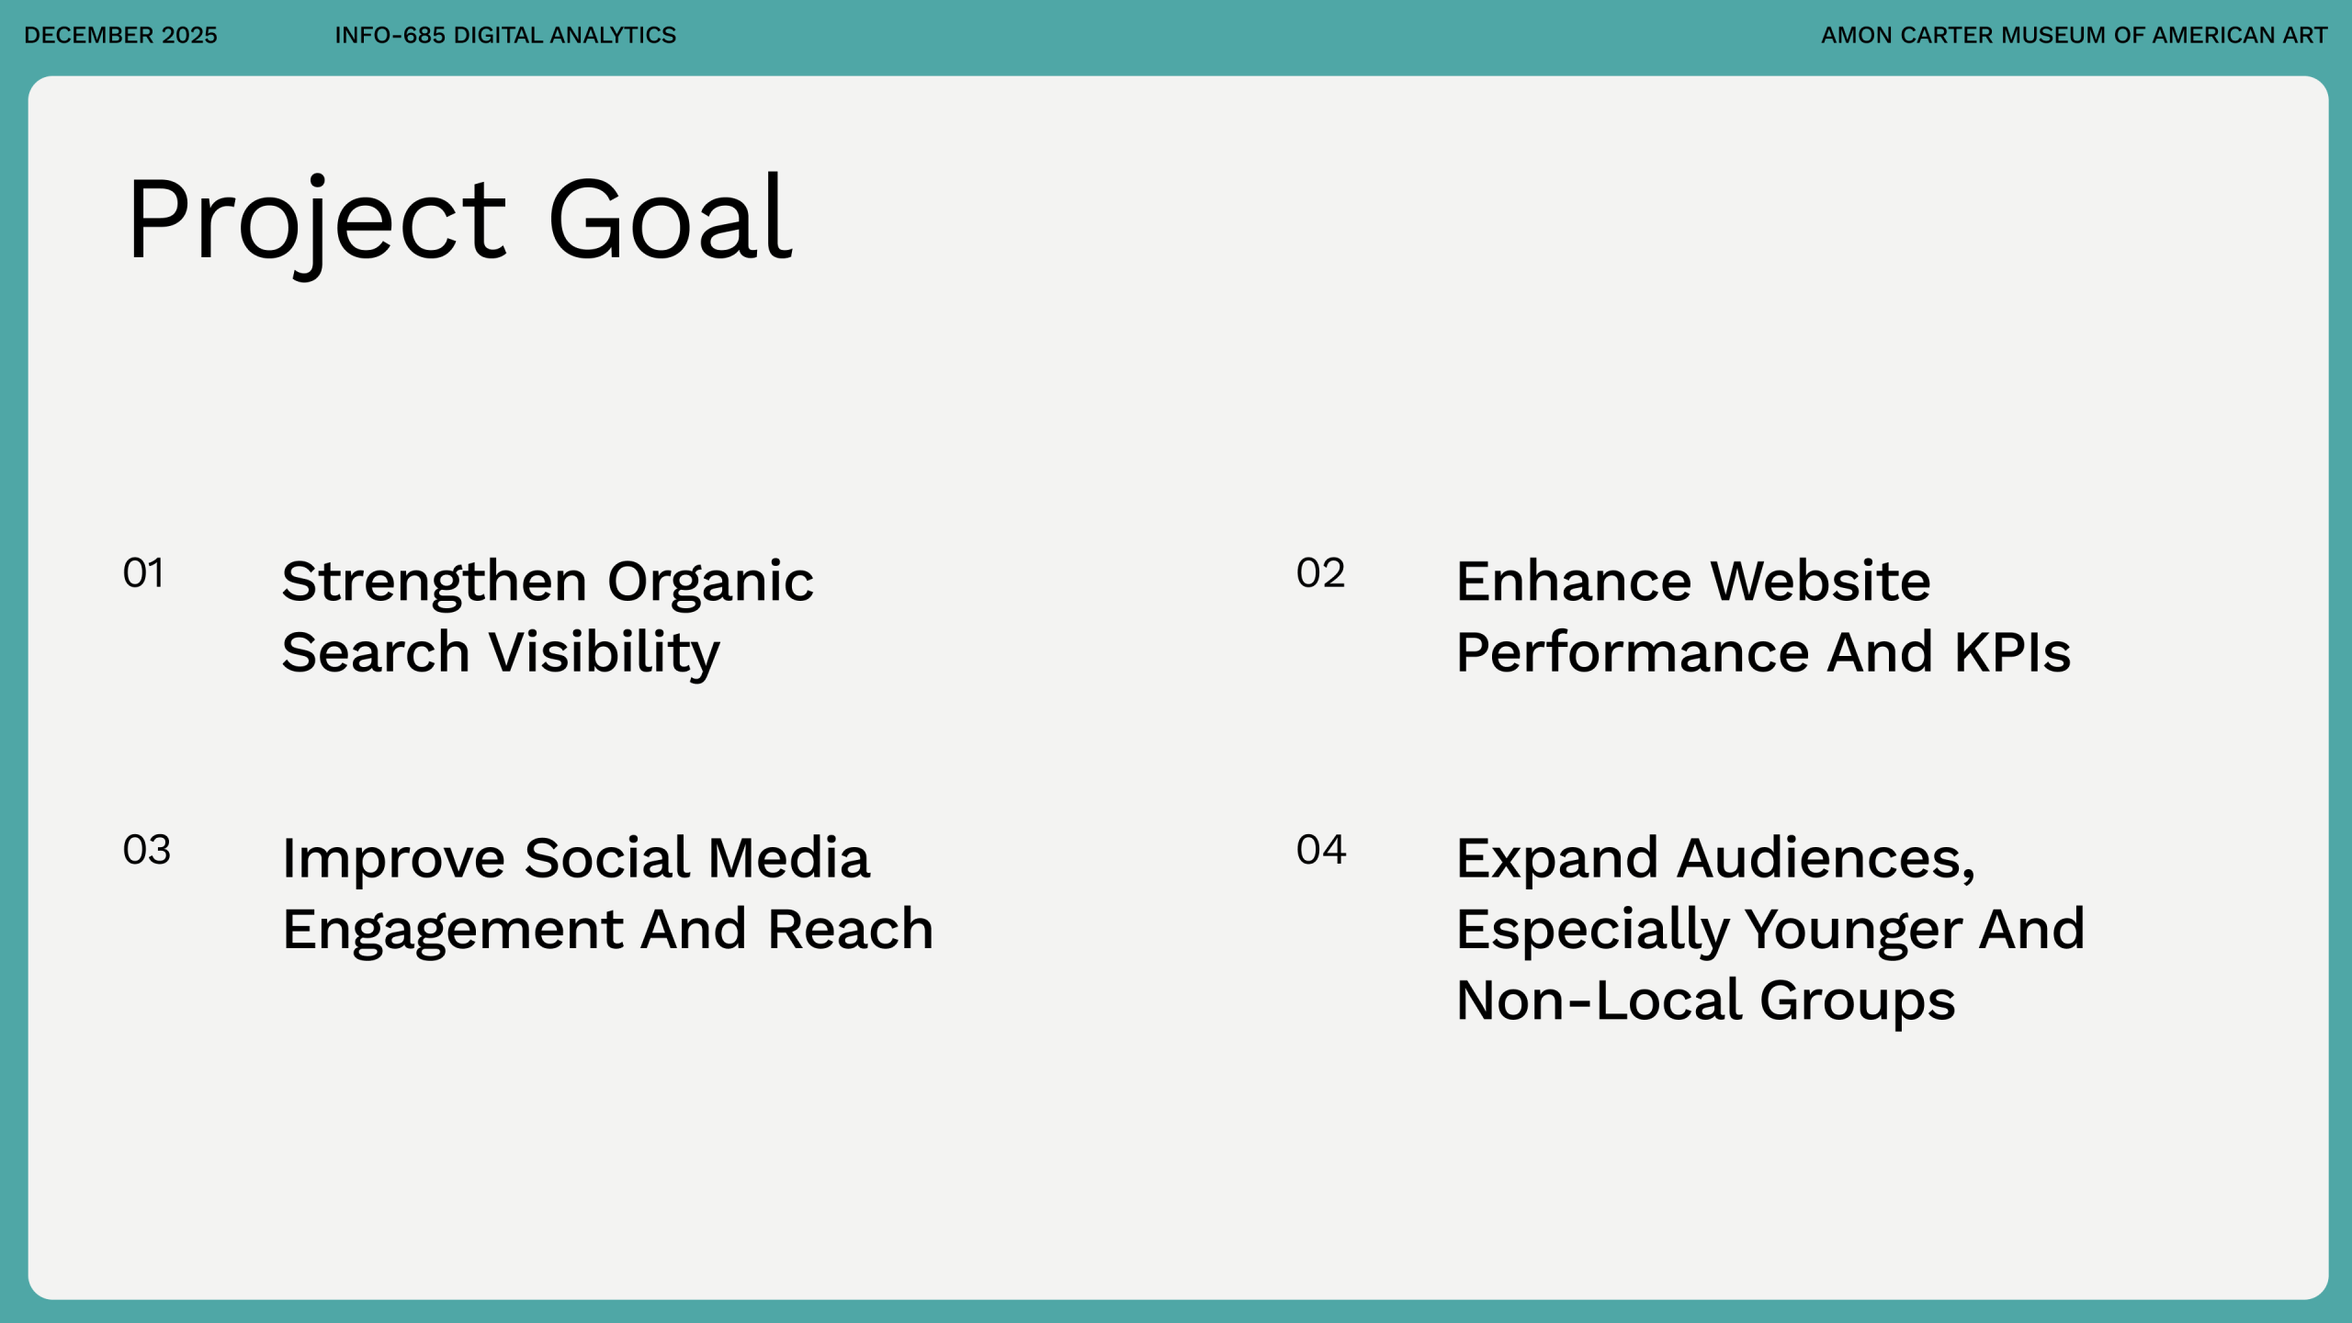Click 'Especially Younger And' line
Viewport: 2352px width, 1323px height.
click(1770, 929)
